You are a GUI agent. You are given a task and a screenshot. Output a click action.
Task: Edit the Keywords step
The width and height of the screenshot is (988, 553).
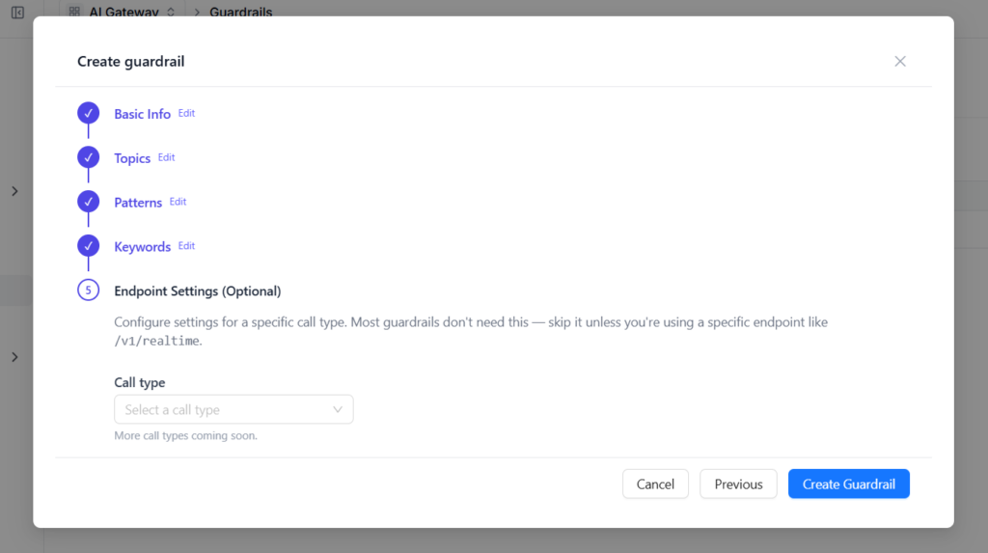click(x=186, y=245)
